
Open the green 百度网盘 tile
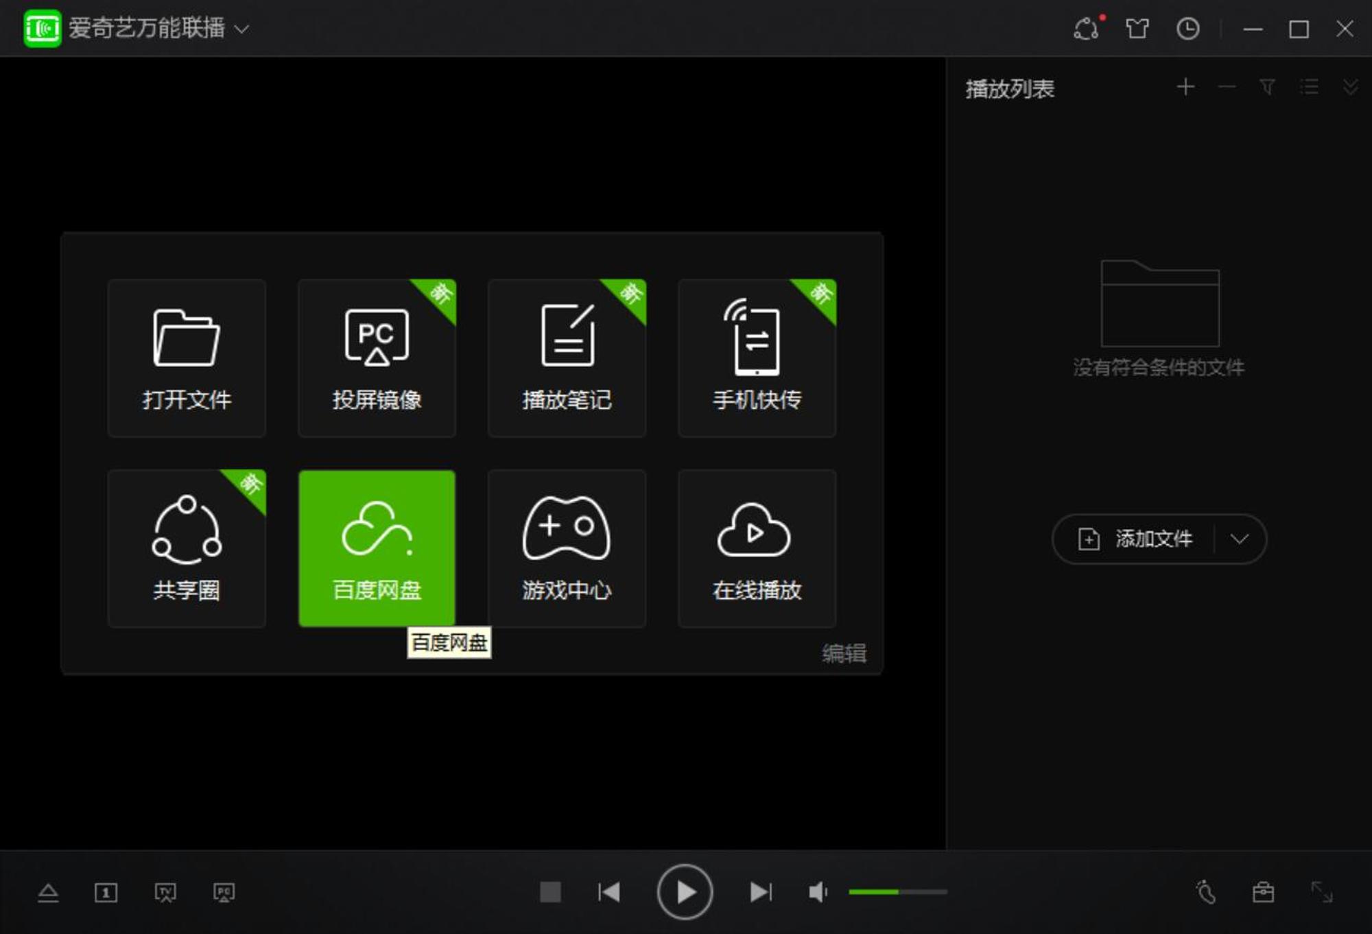click(377, 548)
